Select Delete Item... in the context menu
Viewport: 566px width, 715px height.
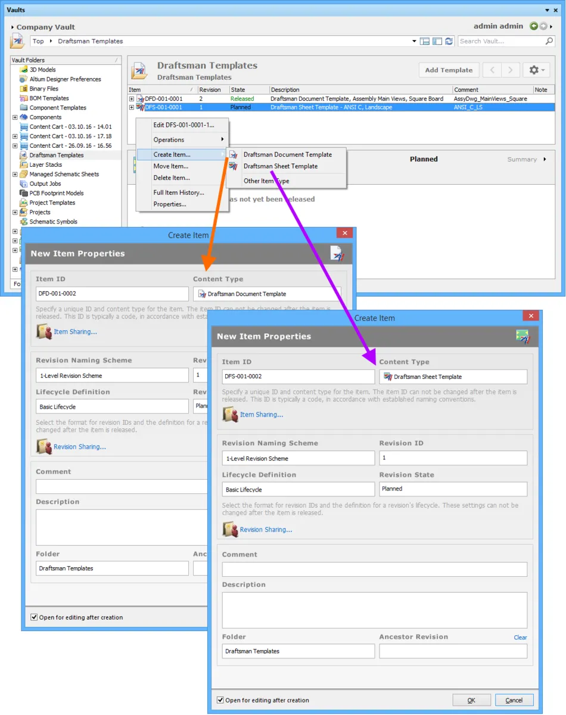point(182,178)
